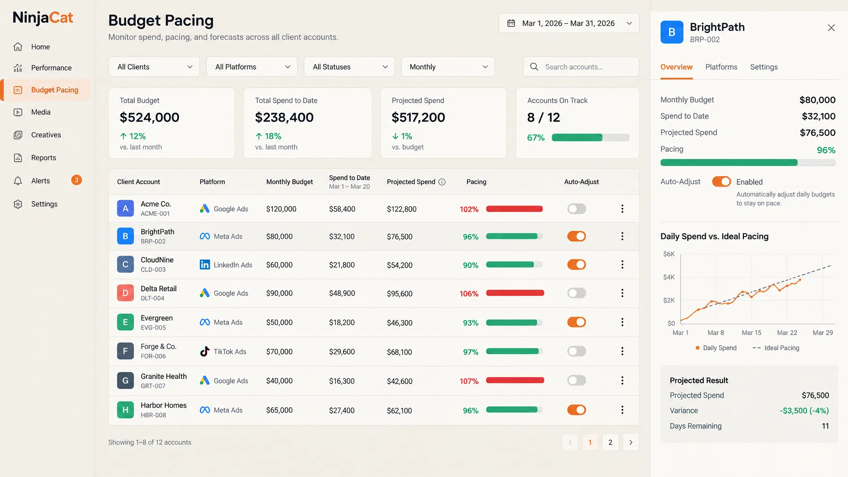Click the BrightPath 96% pacing bar in panel

click(x=748, y=163)
